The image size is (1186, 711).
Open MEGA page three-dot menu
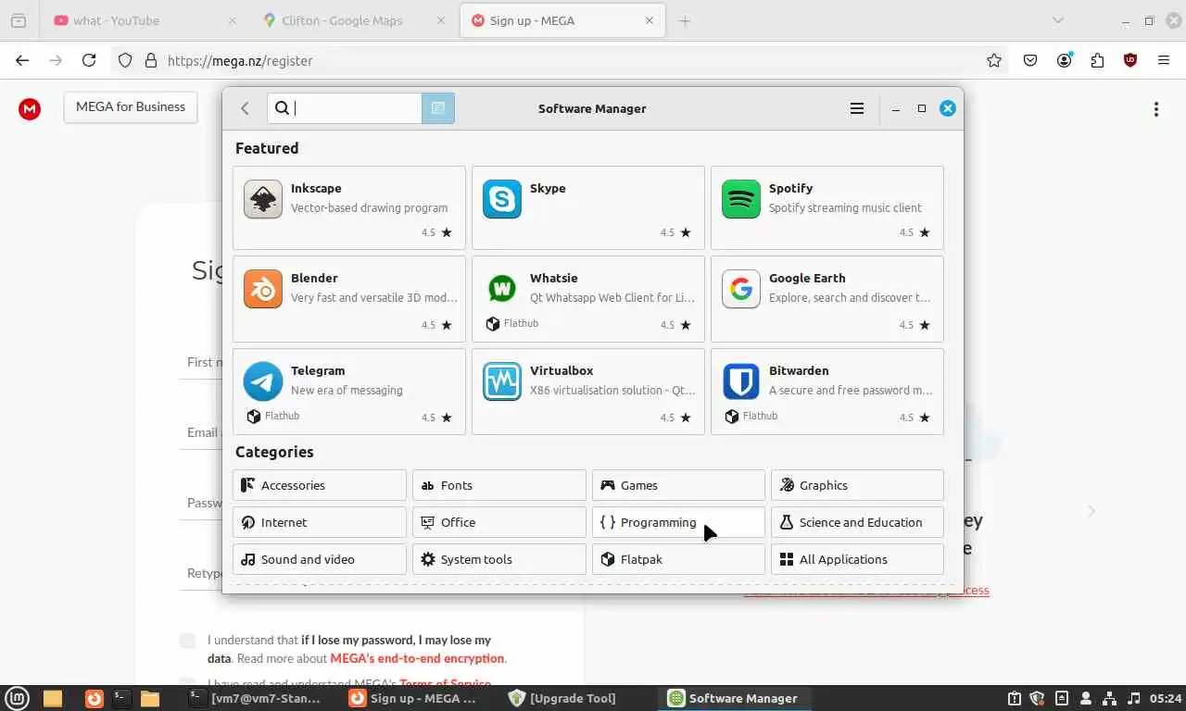1155,109
